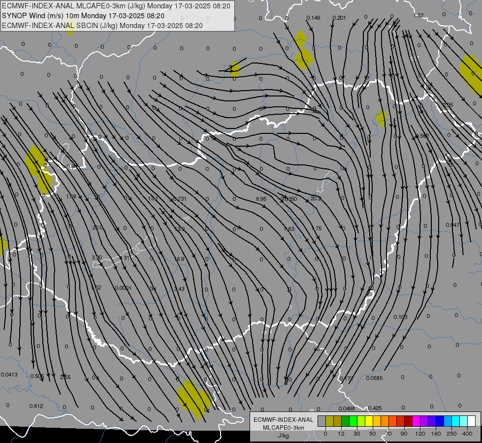Click the map value 1.63
The height and width of the screenshot is (443, 482).
click(x=289, y=229)
